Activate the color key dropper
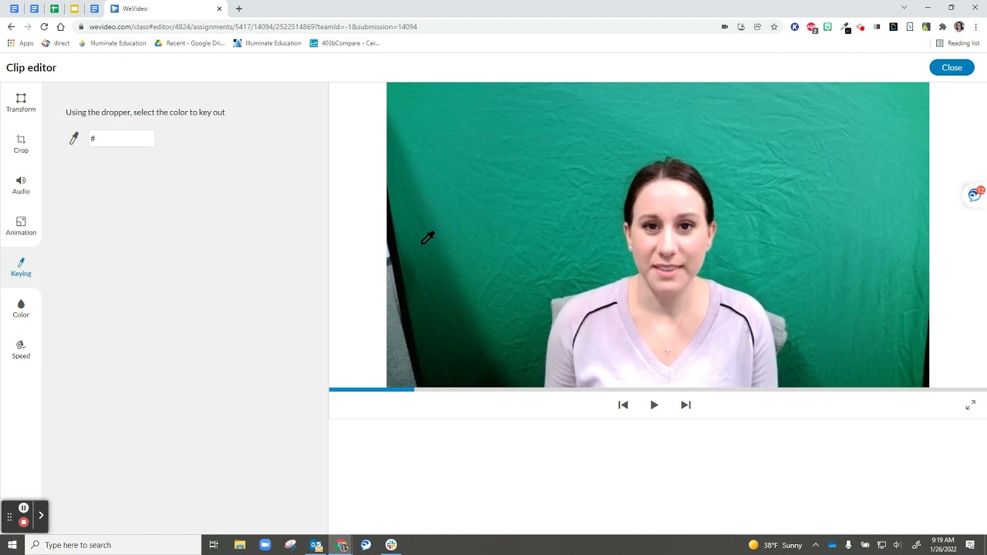 74,139
